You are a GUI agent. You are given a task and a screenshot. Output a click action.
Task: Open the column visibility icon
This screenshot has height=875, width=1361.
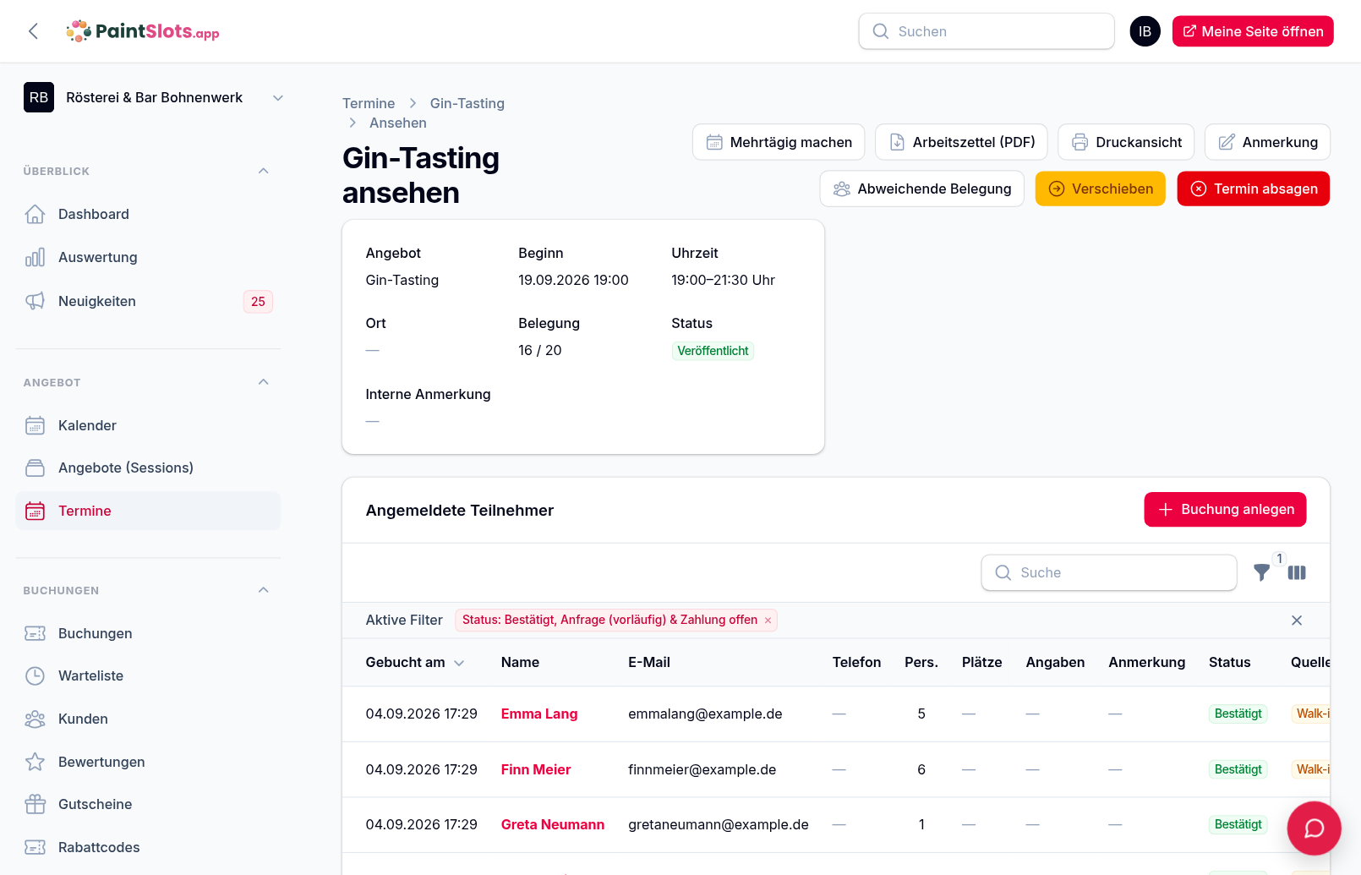click(x=1297, y=572)
